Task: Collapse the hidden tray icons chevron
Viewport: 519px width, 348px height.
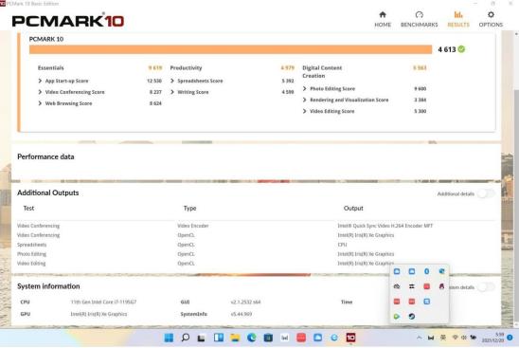Action: click(x=419, y=338)
